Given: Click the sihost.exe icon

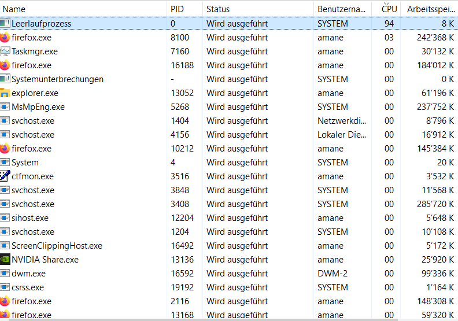Looking at the screenshot, I should (x=5, y=217).
